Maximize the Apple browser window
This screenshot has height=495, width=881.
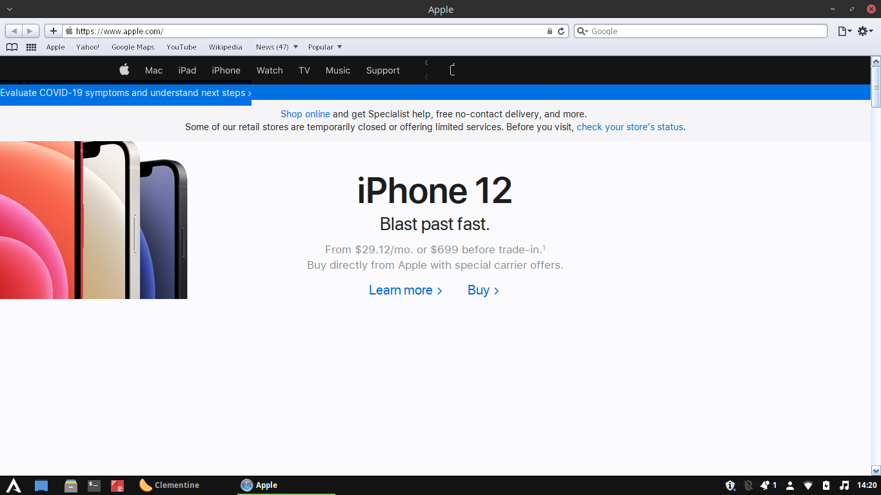tap(852, 9)
